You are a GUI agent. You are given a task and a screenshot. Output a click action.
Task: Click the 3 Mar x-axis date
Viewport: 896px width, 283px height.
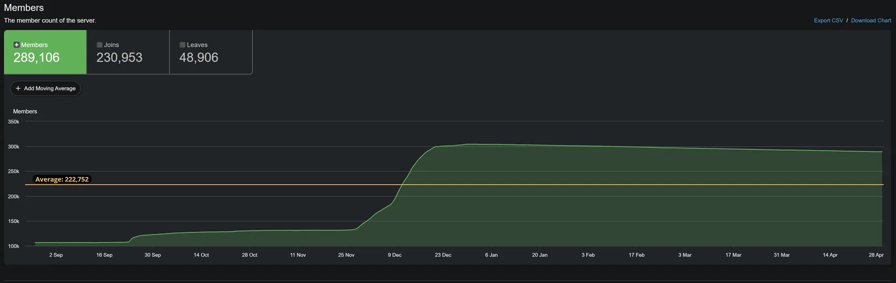[685, 255]
